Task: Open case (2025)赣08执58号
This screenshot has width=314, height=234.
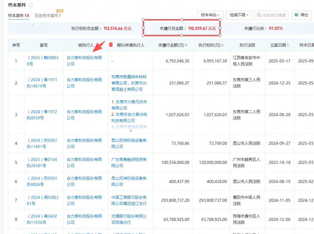Action: [43, 61]
